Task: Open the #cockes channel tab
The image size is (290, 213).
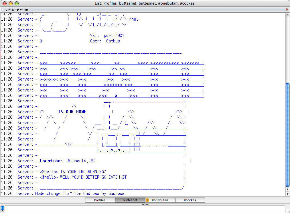Action: [190, 200]
